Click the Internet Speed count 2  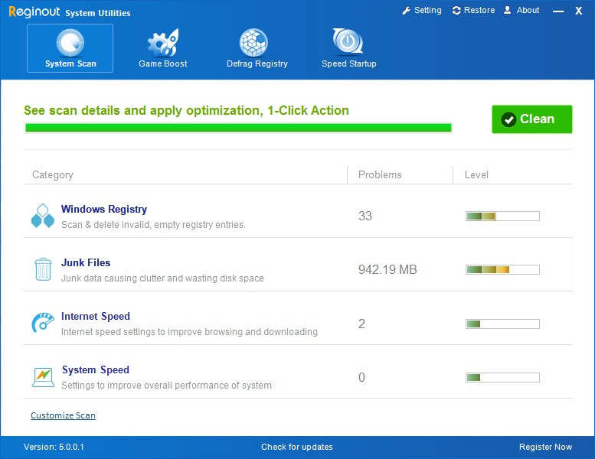coord(361,324)
